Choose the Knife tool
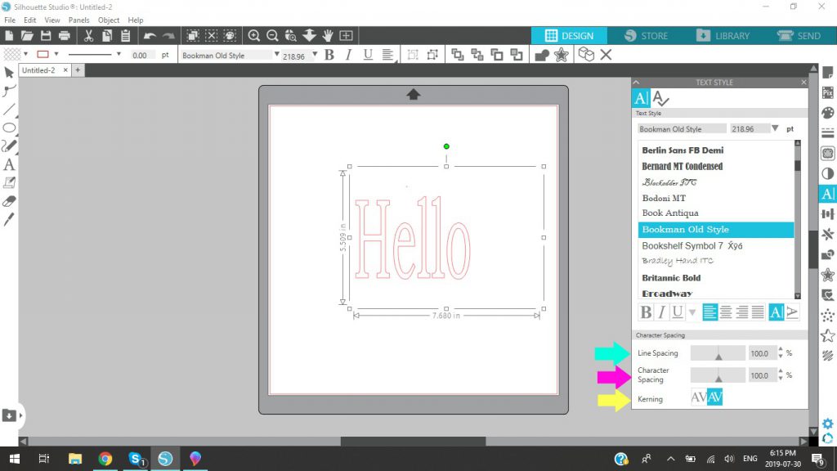Viewport: 837px width, 471px height. pos(9,219)
